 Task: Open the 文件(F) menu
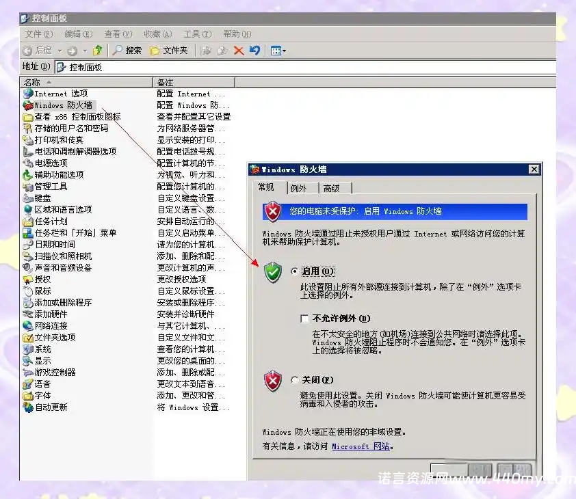[x=38, y=34]
